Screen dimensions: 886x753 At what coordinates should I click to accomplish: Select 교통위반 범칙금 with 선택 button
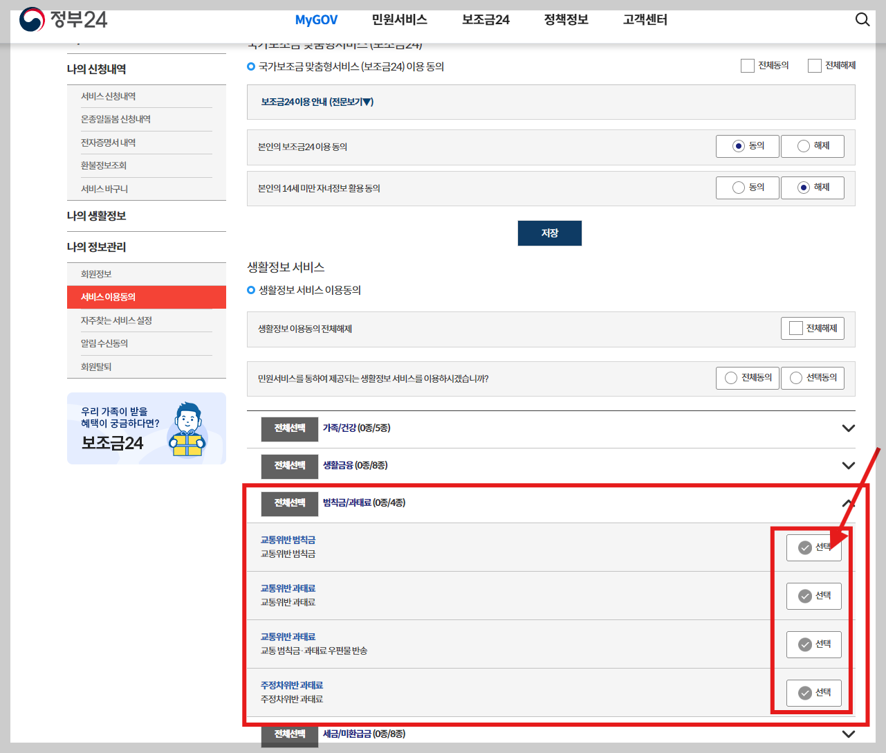point(814,547)
